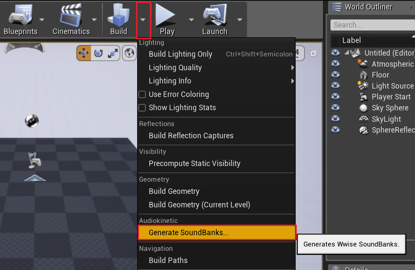The width and height of the screenshot is (415, 270).
Task: Open the Build dropdown arrow
Action: (x=143, y=20)
